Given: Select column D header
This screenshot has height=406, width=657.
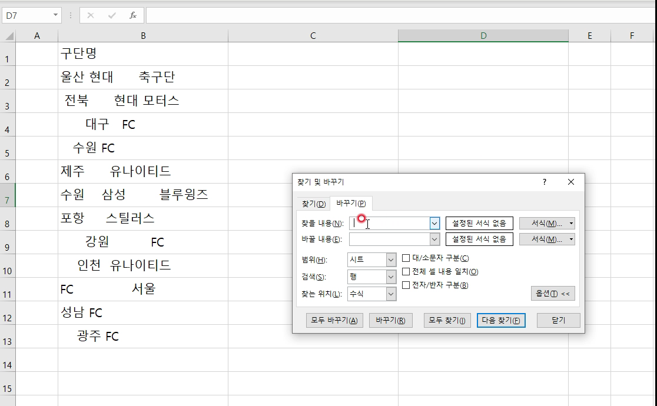Looking at the screenshot, I should pyautogui.click(x=483, y=36).
